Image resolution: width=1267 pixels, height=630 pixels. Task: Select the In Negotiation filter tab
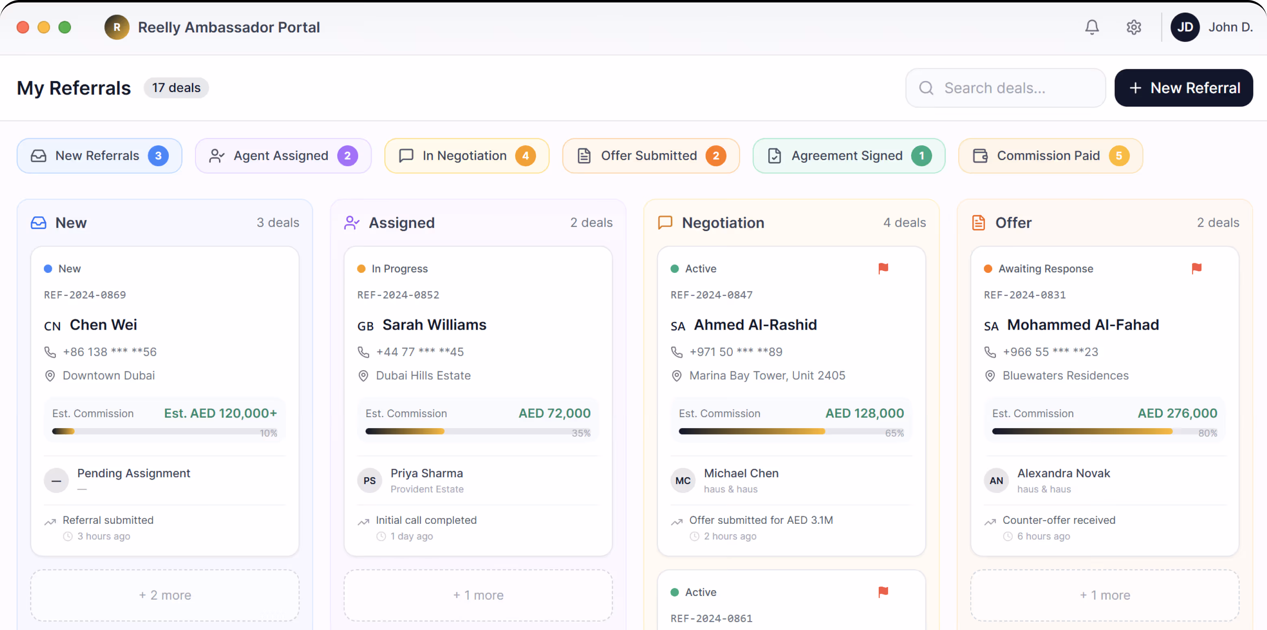point(466,156)
